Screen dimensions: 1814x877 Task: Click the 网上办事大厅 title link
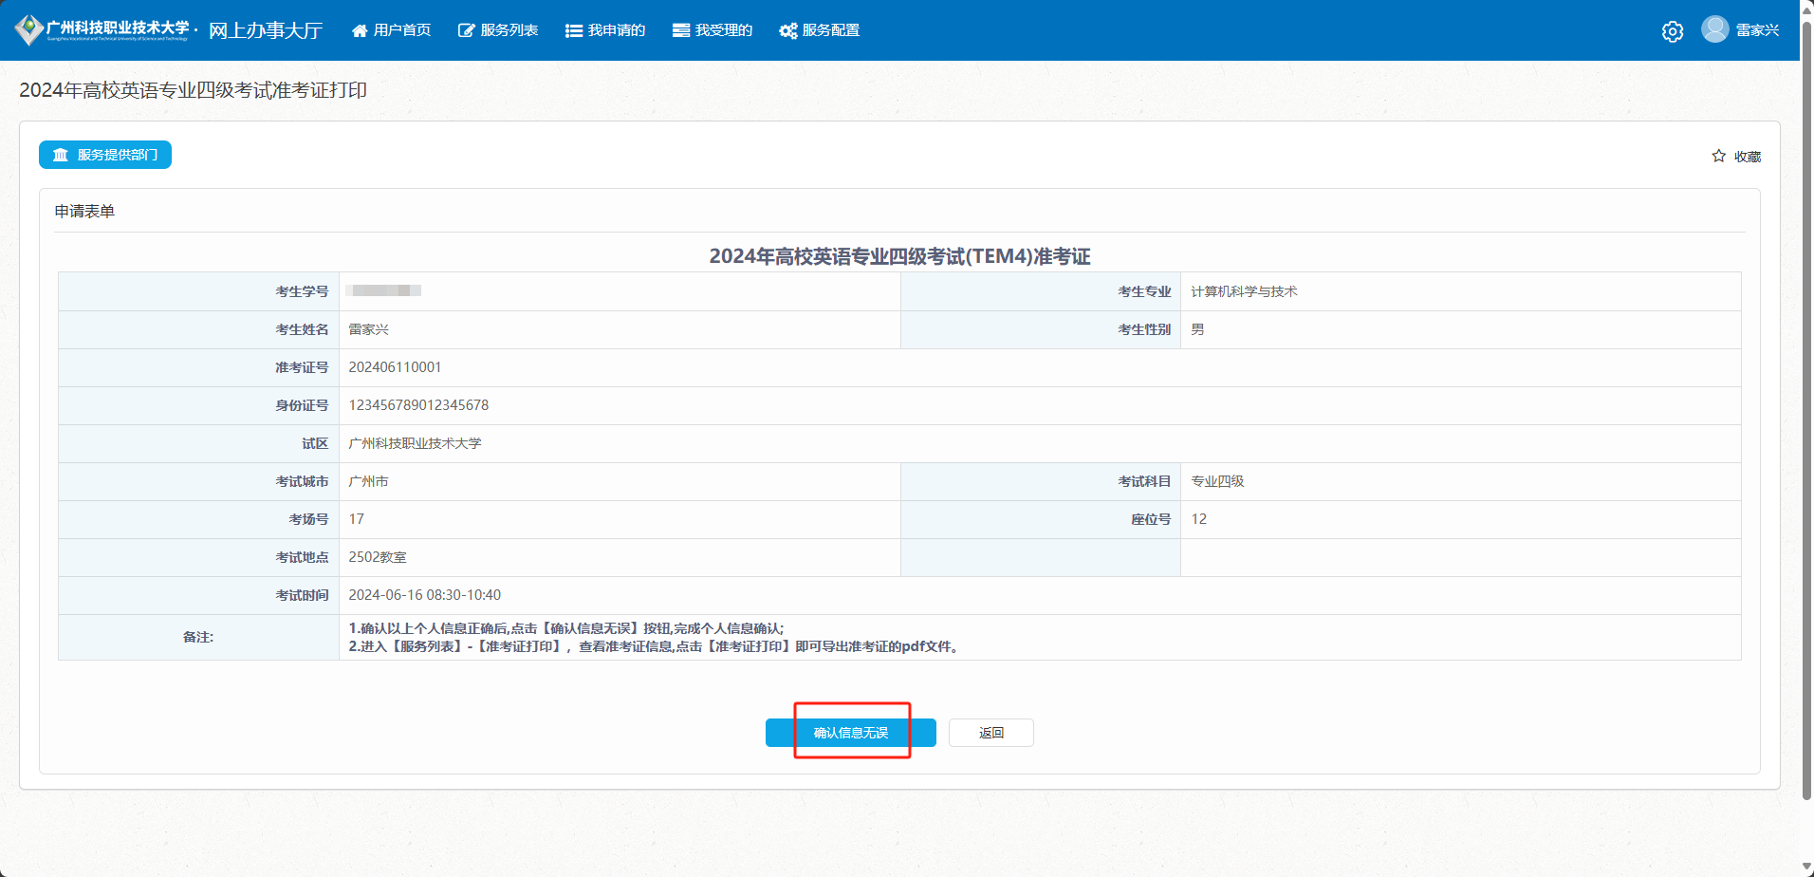[266, 30]
